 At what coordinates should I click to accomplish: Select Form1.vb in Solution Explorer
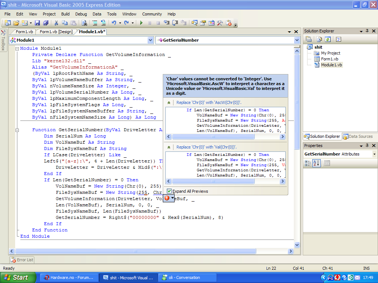pyautogui.click(x=330, y=59)
